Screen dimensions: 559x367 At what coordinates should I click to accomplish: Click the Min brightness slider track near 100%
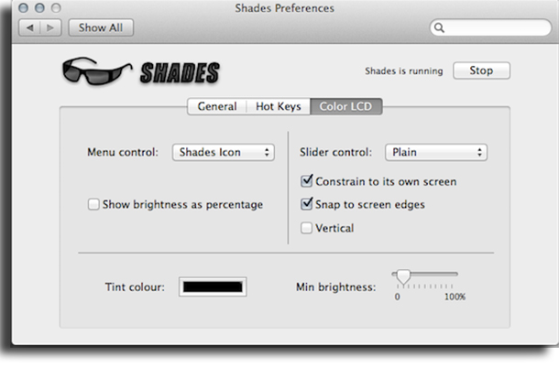coord(451,274)
